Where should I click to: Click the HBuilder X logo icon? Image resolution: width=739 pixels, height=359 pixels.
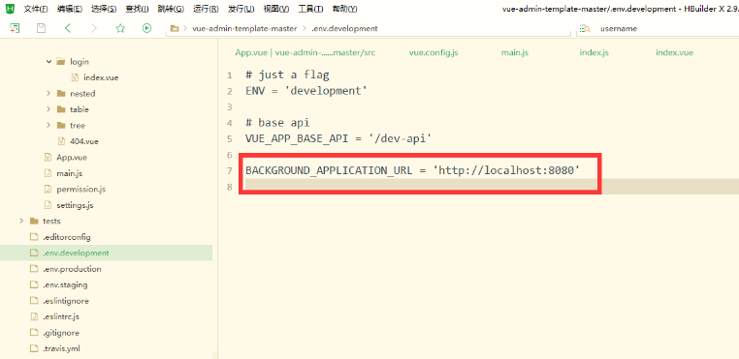tap(9, 9)
